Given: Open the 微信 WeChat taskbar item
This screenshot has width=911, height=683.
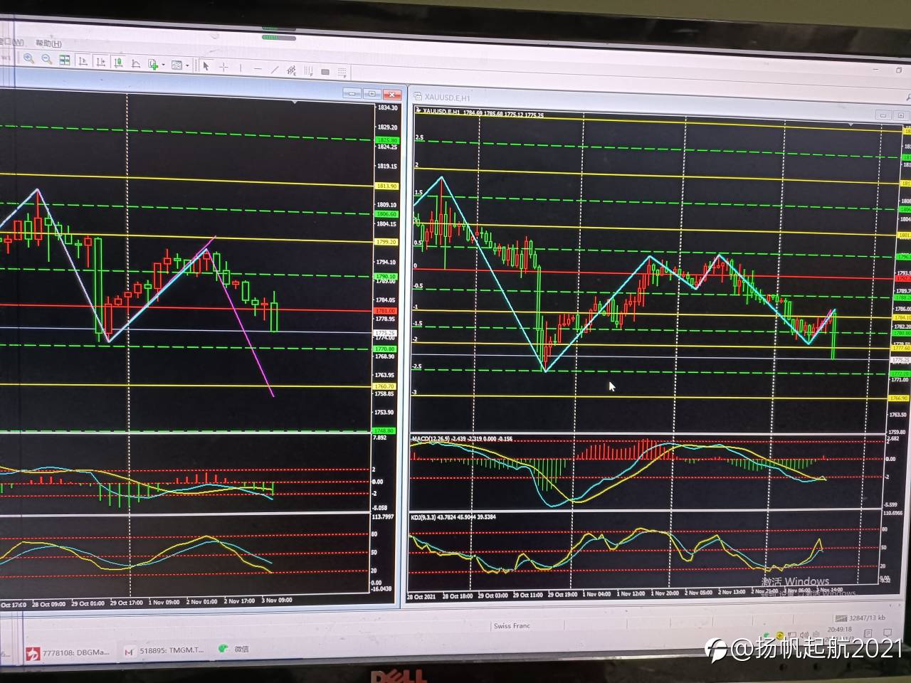Looking at the screenshot, I should point(234,648).
